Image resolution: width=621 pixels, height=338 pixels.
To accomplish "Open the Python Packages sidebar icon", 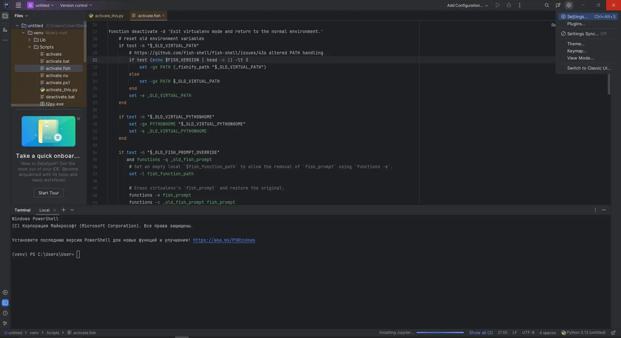I will [x=5, y=292].
